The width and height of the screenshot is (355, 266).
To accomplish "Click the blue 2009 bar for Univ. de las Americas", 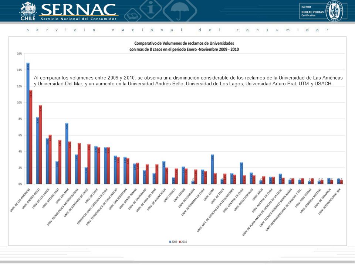I will tap(28, 123).
